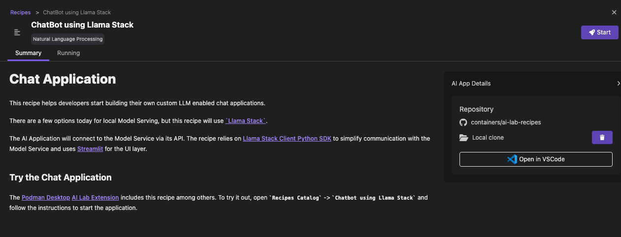Follow the Llama Stack Client Python SDK link
This screenshot has height=237, width=621.
287,139
